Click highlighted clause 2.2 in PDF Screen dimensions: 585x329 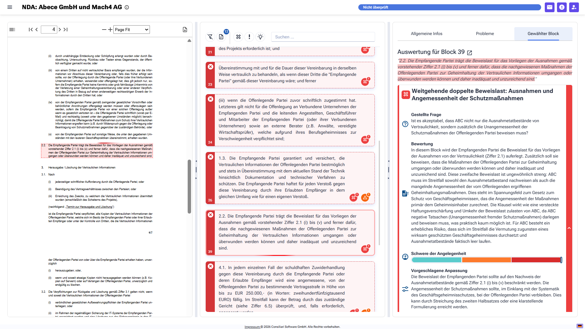(x=97, y=151)
